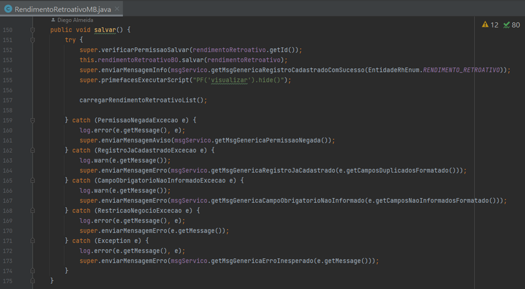This screenshot has width=525, height=289.
Task: Click the carregarRendimentoRetroativoList call
Action: coord(137,100)
